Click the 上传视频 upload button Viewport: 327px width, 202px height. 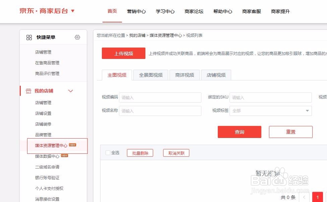coord(123,53)
